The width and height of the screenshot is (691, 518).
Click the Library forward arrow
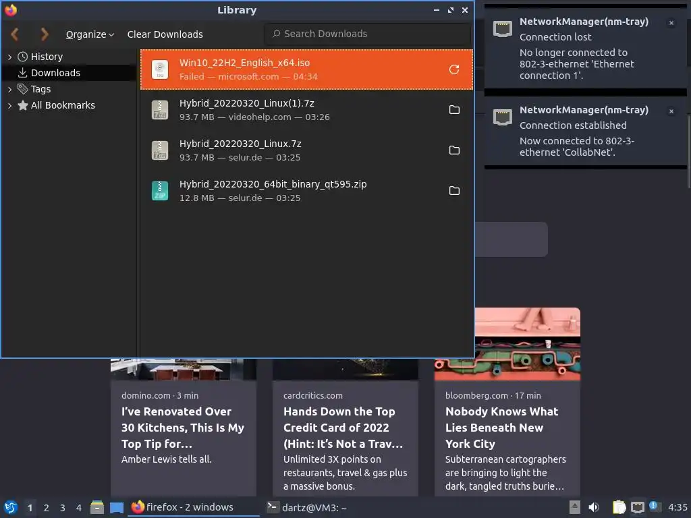pyautogui.click(x=44, y=34)
